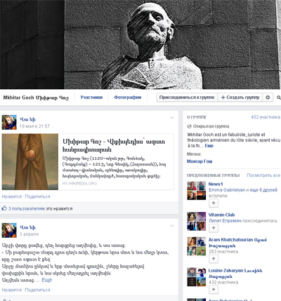Share the 19 мая post via Поделиться
This screenshot has width=281, height=301.
click(x=37, y=196)
